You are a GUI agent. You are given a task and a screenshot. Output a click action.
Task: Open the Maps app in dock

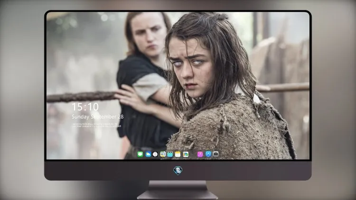point(163,154)
